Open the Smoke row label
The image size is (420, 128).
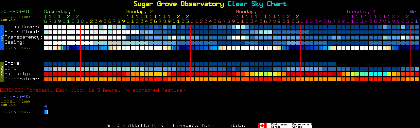tap(13, 63)
